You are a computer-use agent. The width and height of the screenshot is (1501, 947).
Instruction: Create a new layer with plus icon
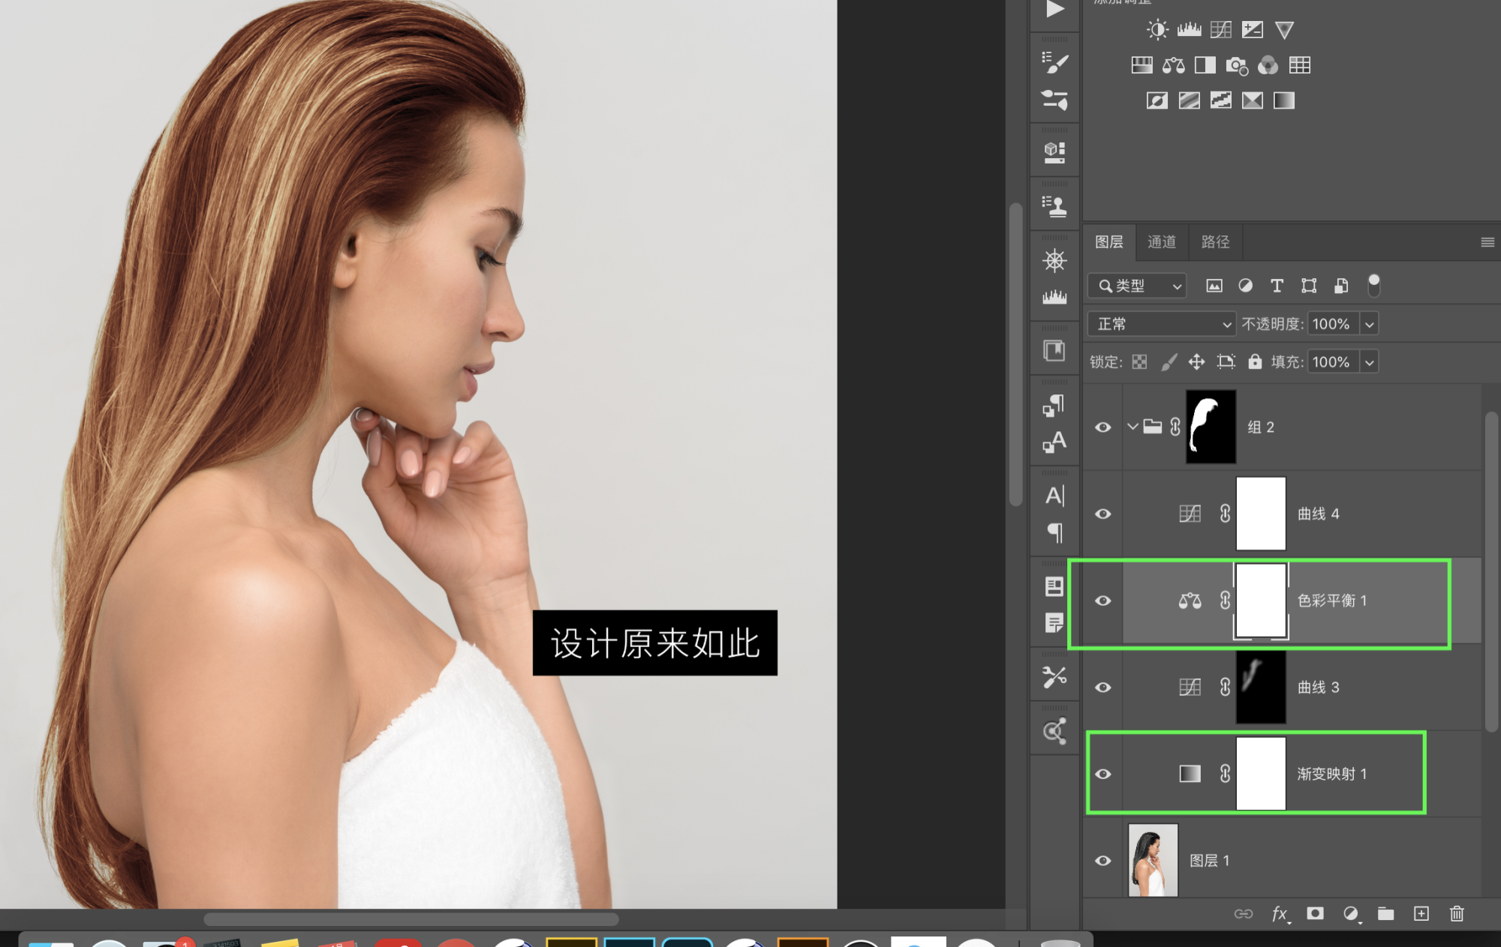coord(1421,913)
